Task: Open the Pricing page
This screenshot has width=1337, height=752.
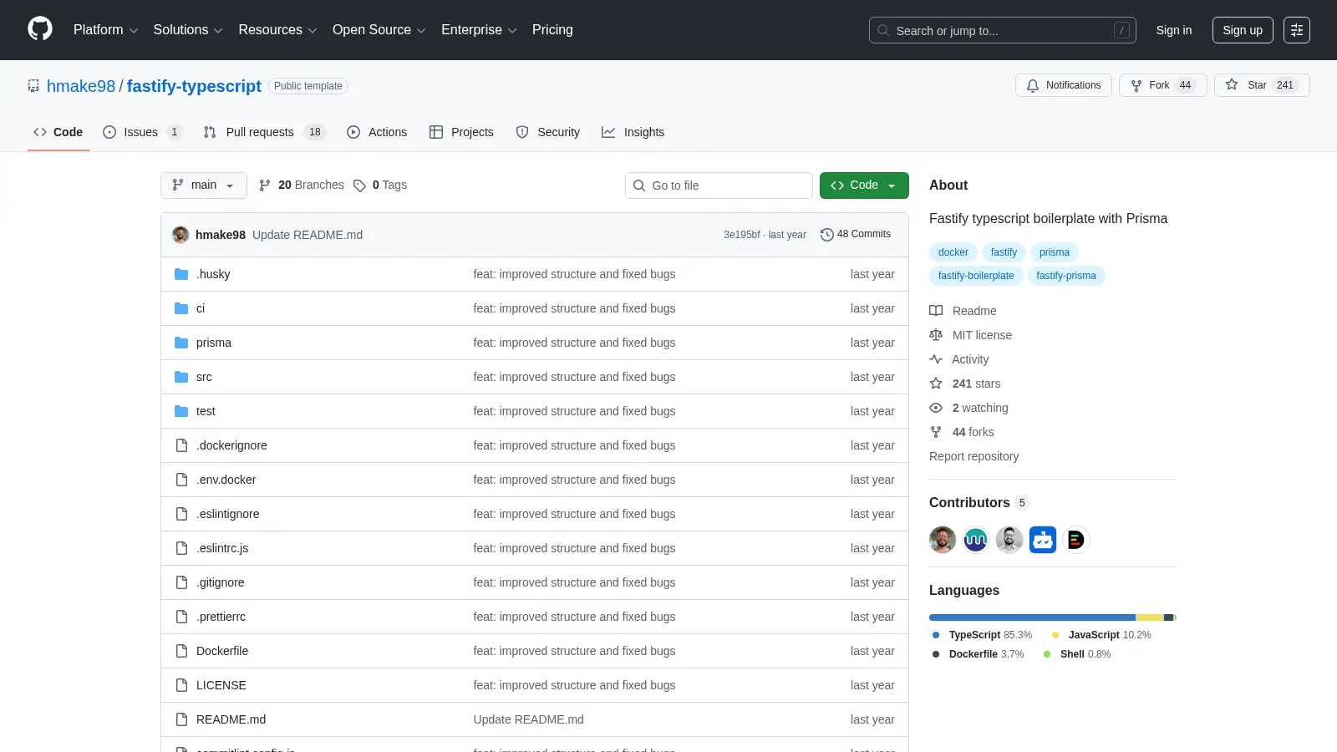Action: click(x=552, y=30)
